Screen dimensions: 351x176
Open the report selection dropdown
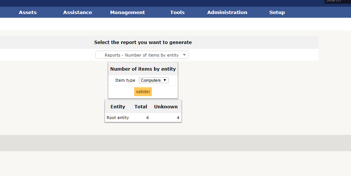[142, 55]
